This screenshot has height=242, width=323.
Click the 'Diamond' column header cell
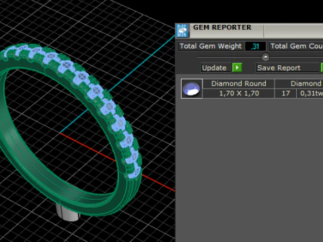pos(299,83)
